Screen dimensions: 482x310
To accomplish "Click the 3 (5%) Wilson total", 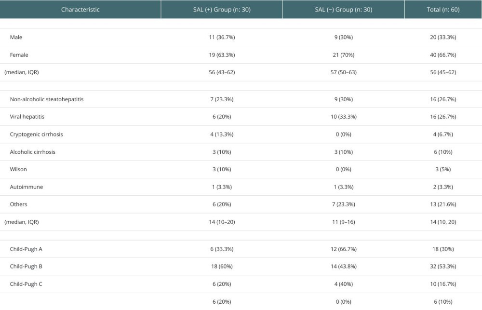I will (443, 169).
